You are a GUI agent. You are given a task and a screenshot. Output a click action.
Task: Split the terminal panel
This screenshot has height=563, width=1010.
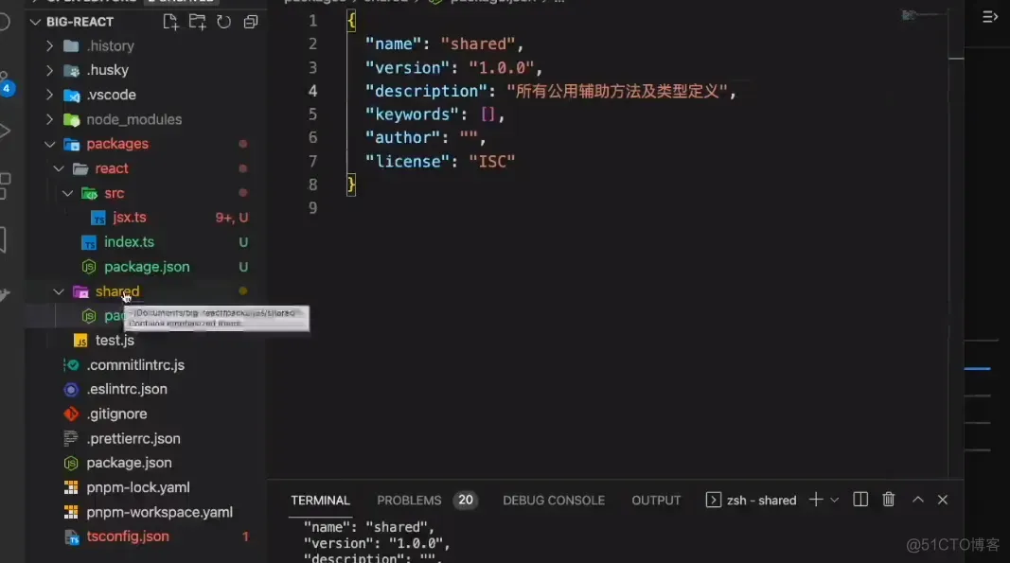pyautogui.click(x=859, y=500)
